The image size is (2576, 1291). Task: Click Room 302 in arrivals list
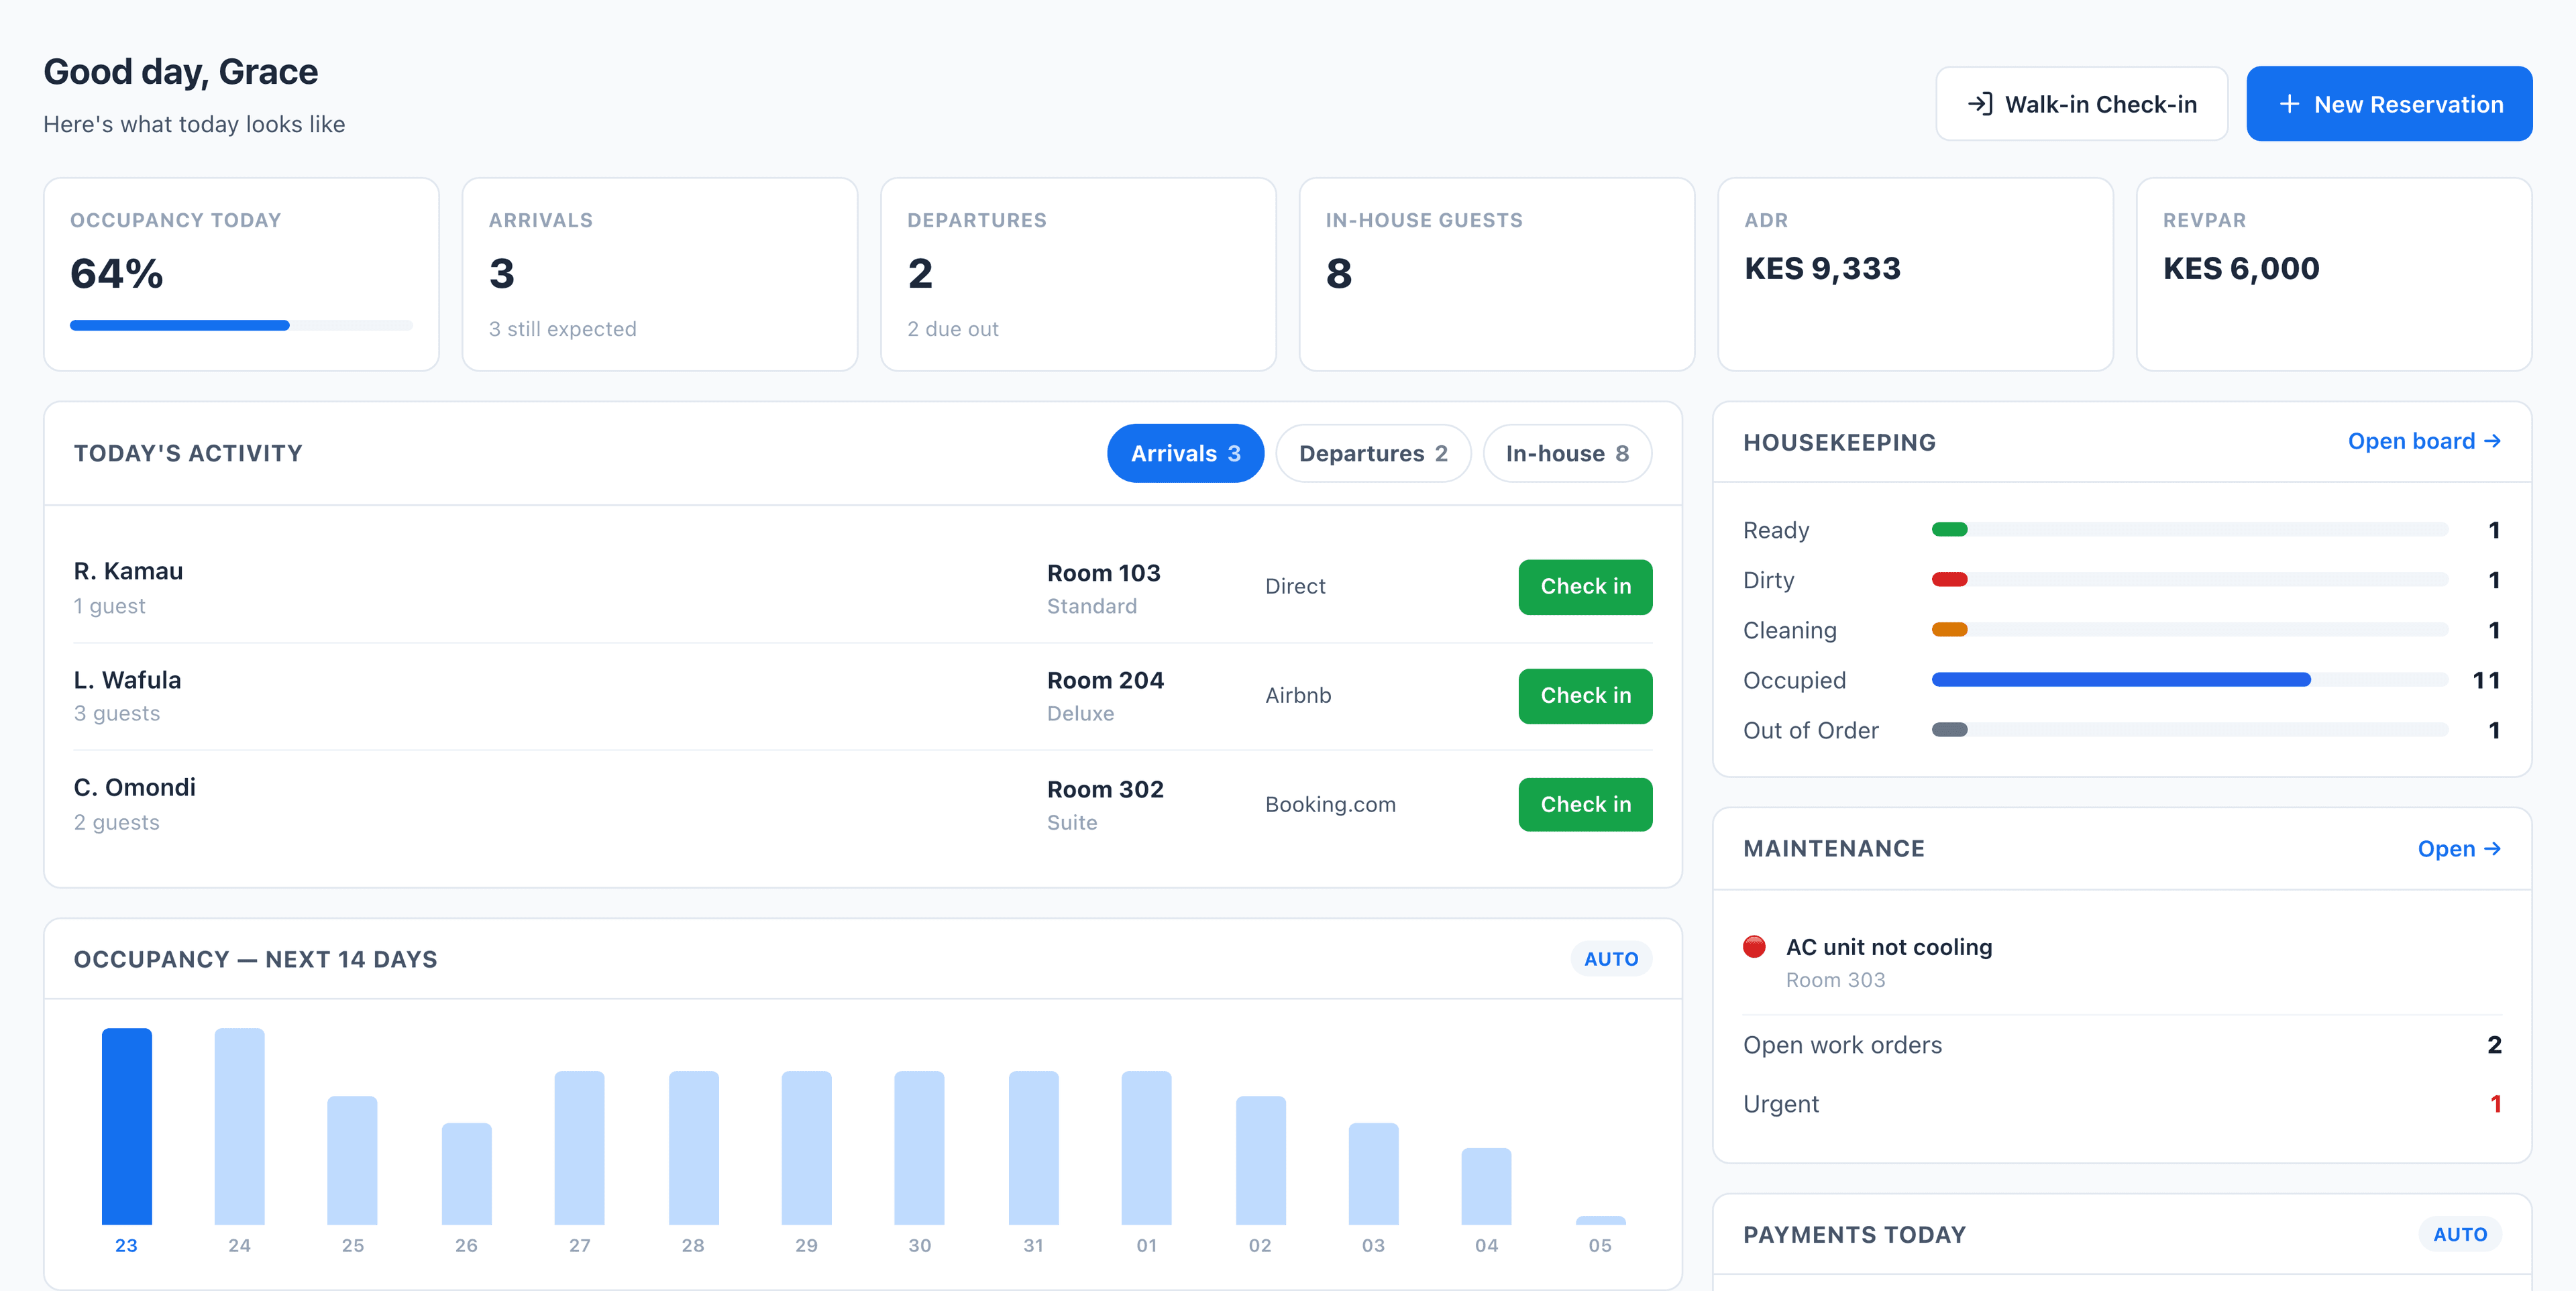1105,789
